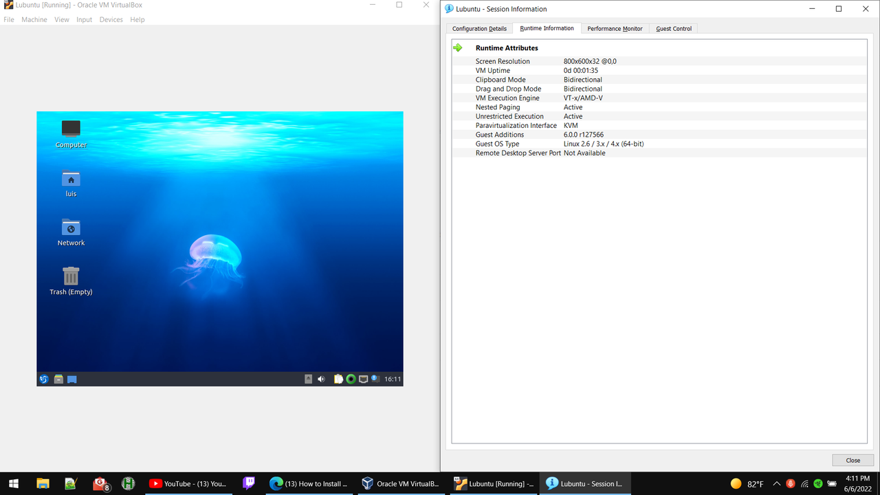Open the Lubuntu application menu
This screenshot has height=495, width=880.
click(x=44, y=379)
